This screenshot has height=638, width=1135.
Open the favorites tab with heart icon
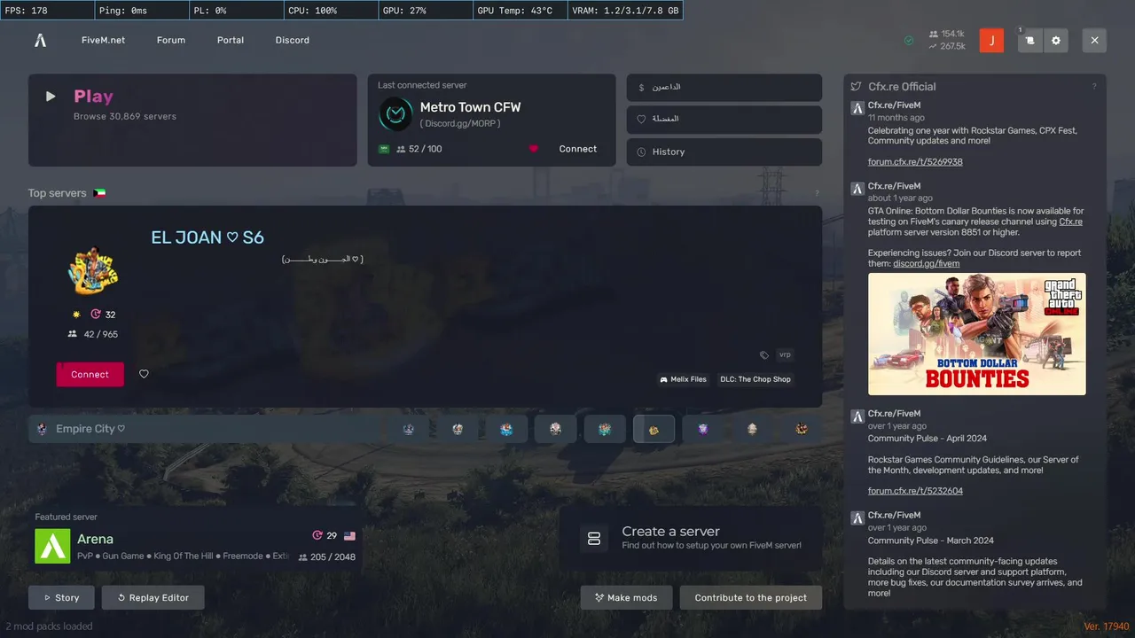pyautogui.click(x=724, y=119)
